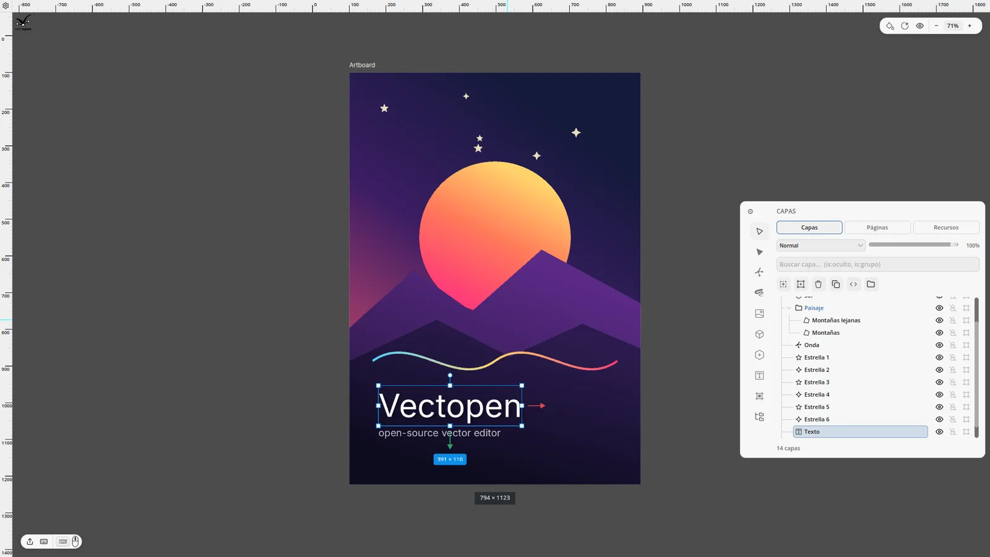The image size is (990, 557).
Task: Toggle preview eye in top toolbar
Action: click(919, 26)
